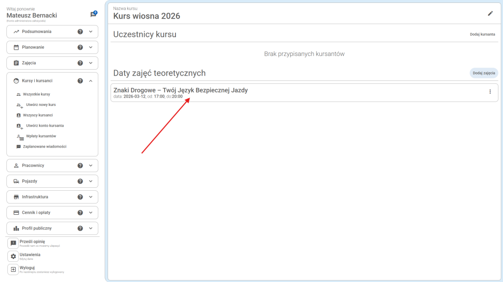Screen dimensions: 503x282
Task: Expand the Infrastruktura section chevron
Action: pyautogui.click(x=90, y=197)
